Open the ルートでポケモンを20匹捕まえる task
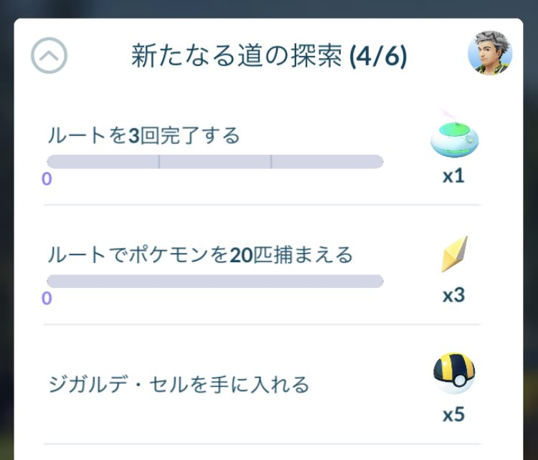The width and height of the screenshot is (538, 460). [x=200, y=254]
